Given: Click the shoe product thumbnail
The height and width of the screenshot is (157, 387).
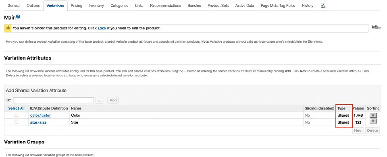Looking at the screenshot, I should point(376,27).
